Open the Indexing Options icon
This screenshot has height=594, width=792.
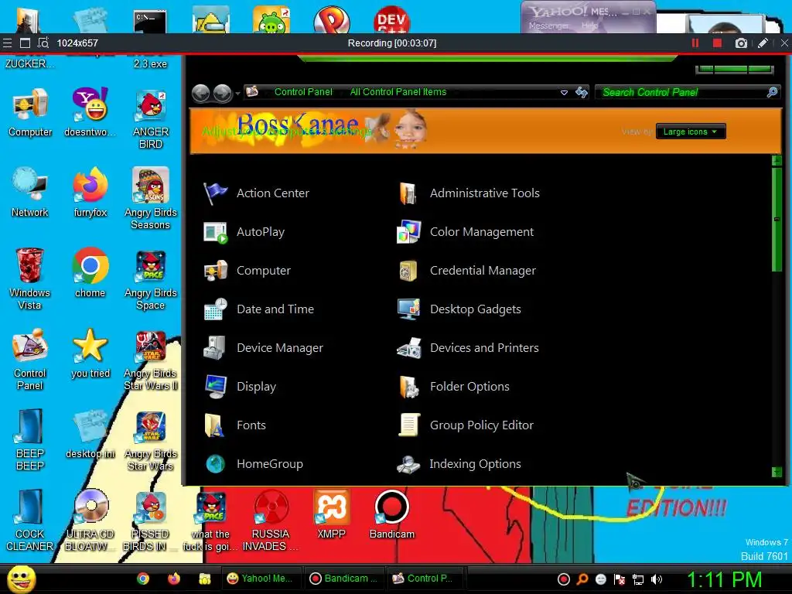tap(408, 464)
